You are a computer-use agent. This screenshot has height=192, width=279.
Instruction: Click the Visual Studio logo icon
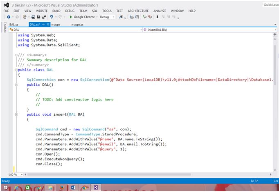coord(6,5)
